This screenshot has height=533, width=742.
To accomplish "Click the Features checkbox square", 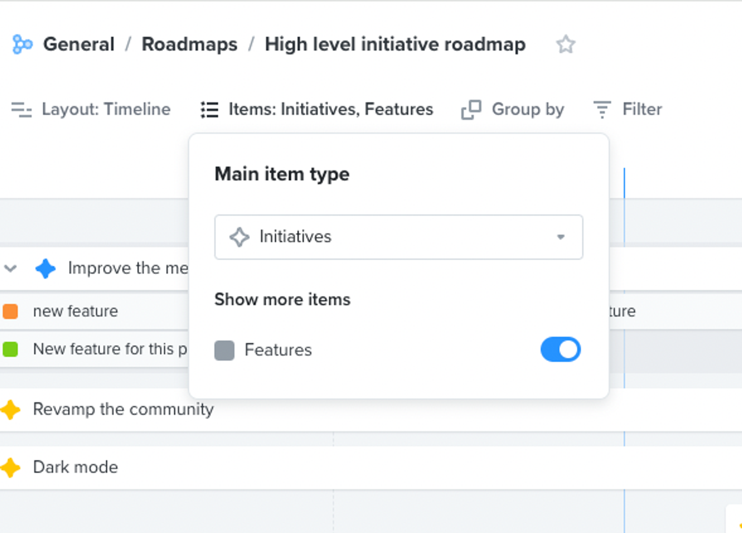I will click(224, 349).
